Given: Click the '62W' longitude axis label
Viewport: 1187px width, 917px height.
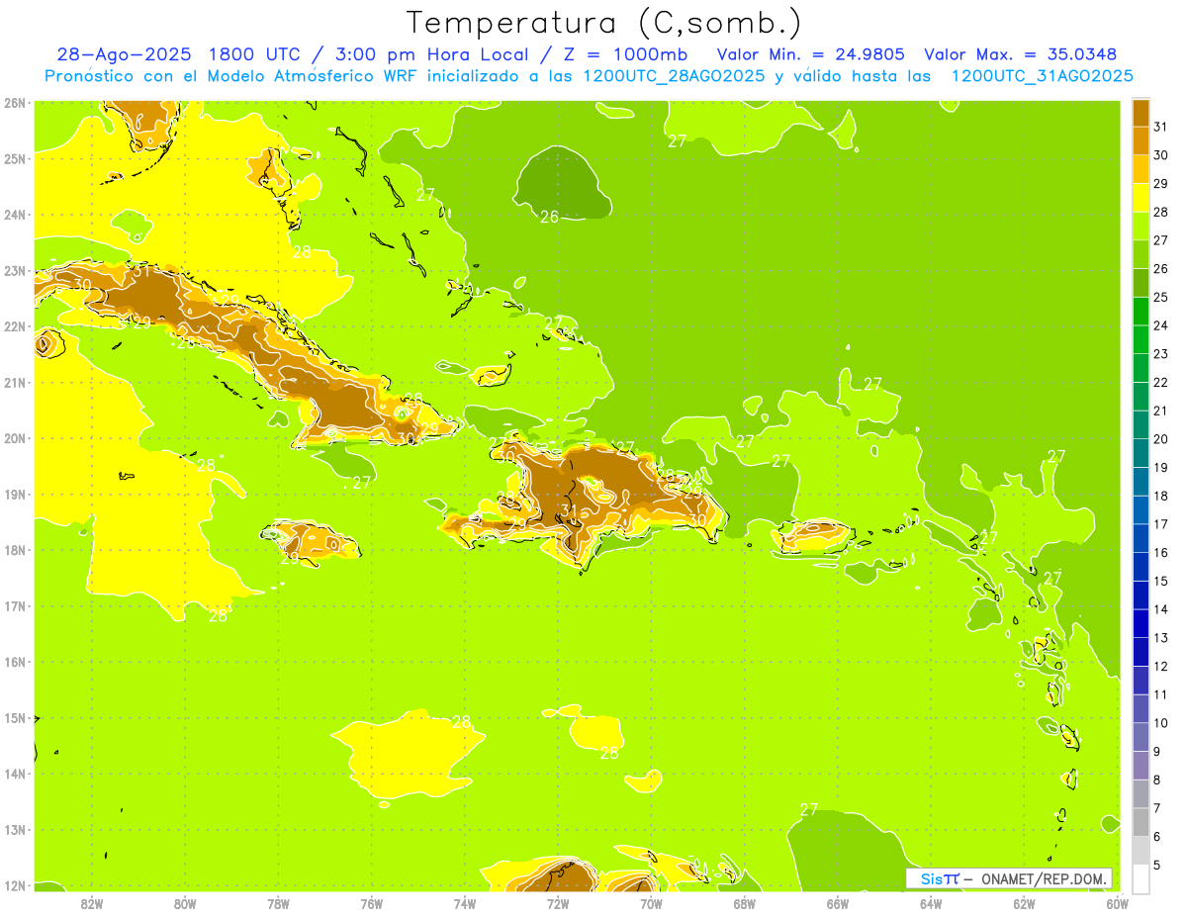Looking at the screenshot, I should point(1025,903).
